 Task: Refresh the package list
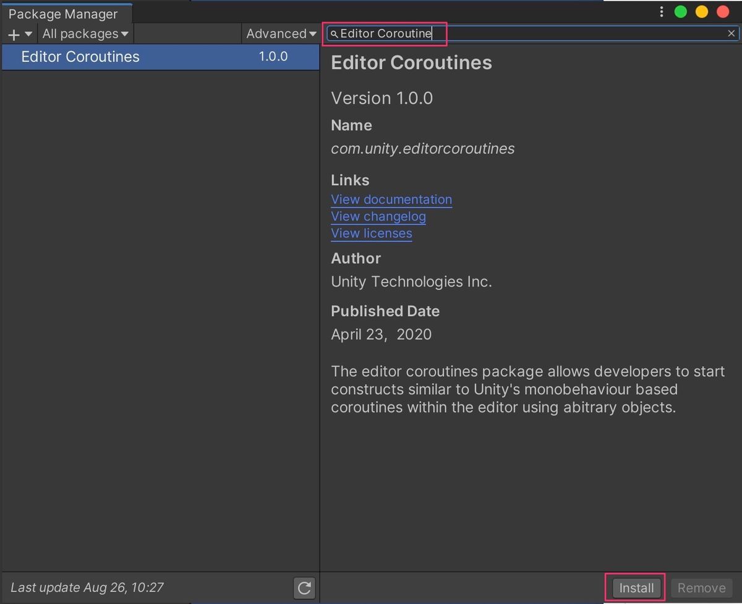point(304,588)
